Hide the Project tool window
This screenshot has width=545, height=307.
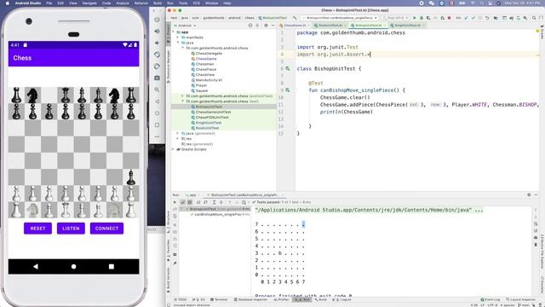(x=272, y=26)
